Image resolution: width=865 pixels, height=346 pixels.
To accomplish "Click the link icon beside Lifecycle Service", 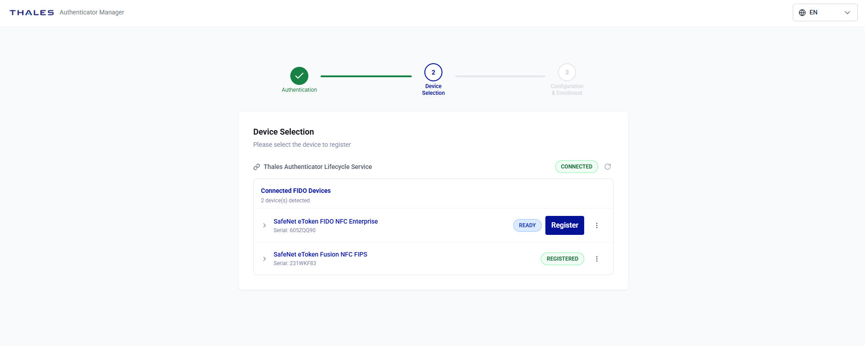I will [256, 167].
